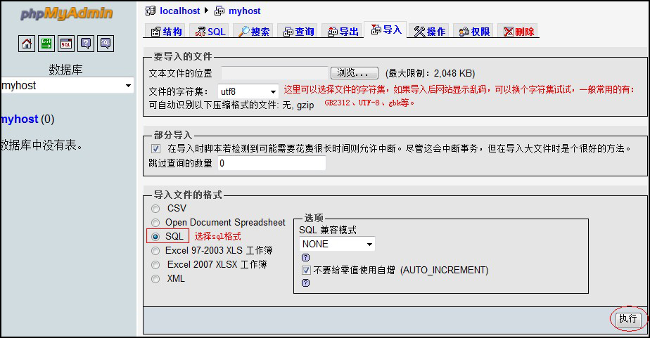This screenshot has height=338, width=650.
Task: Click the Home icon in sidebar
Action: tap(27, 44)
